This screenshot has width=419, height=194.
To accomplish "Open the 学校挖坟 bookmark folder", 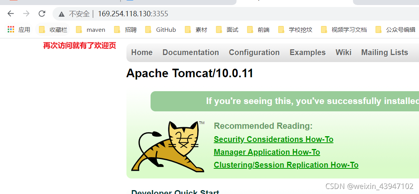I will tap(295, 29).
